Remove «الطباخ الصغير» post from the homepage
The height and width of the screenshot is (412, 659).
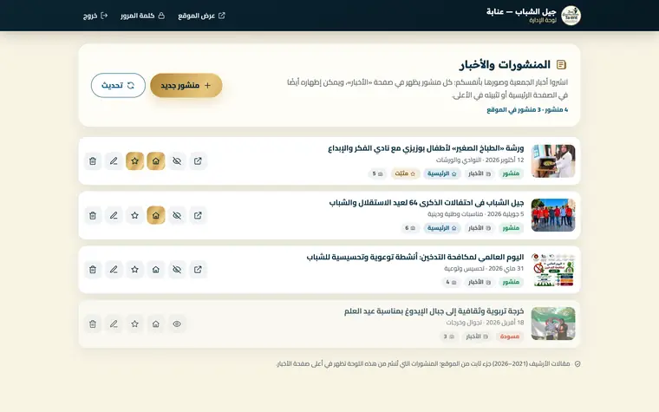click(156, 161)
